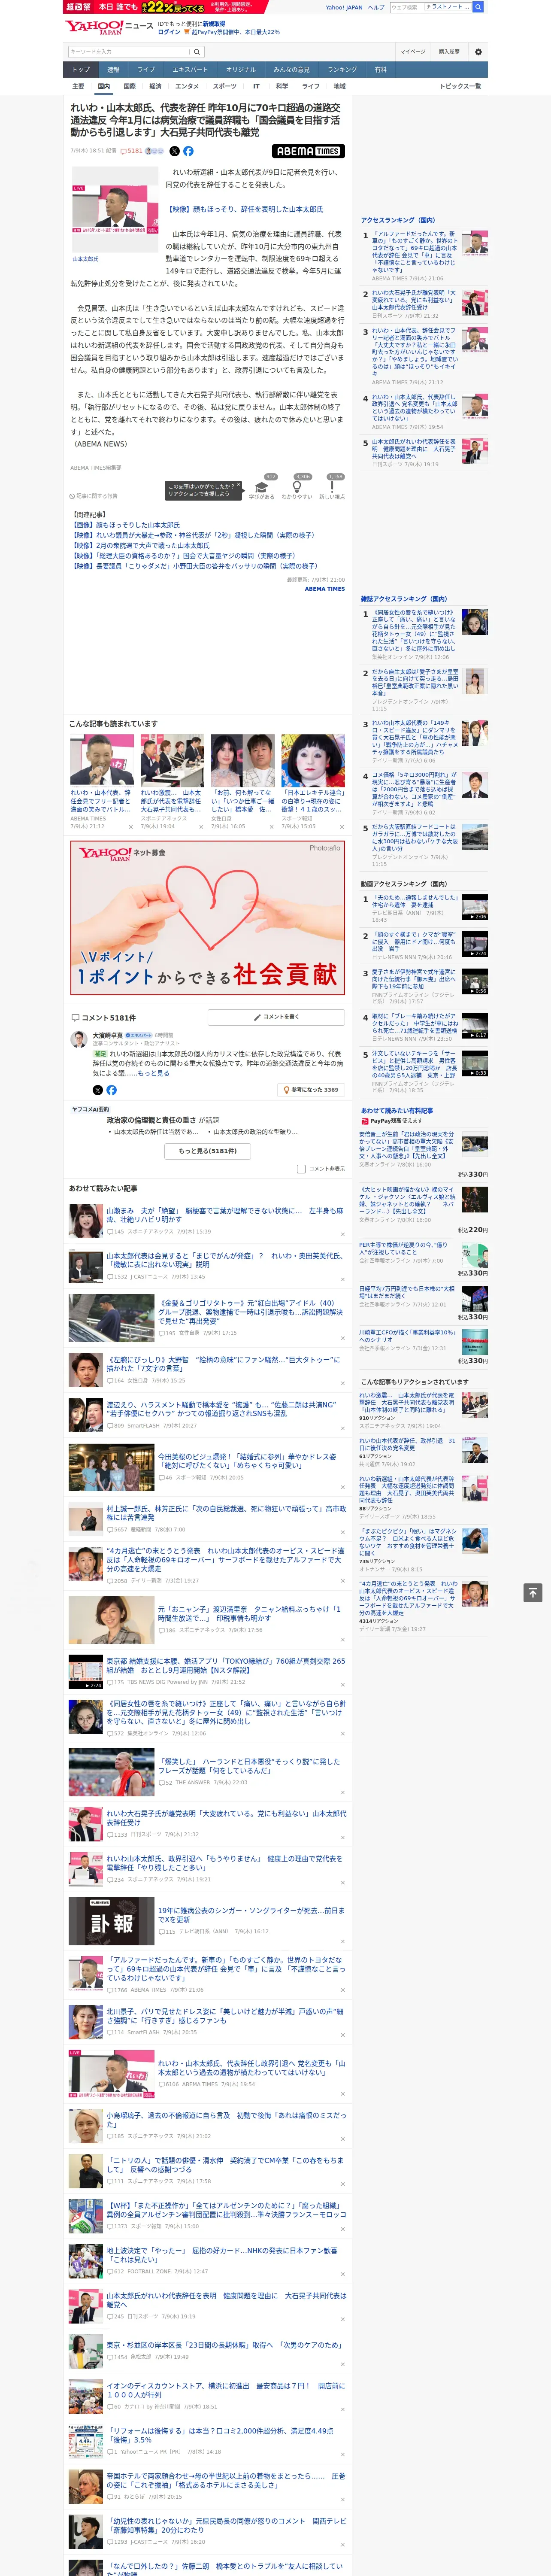Open 山瀬まみ 夫が「絶望」 recommended article

click(225, 1215)
